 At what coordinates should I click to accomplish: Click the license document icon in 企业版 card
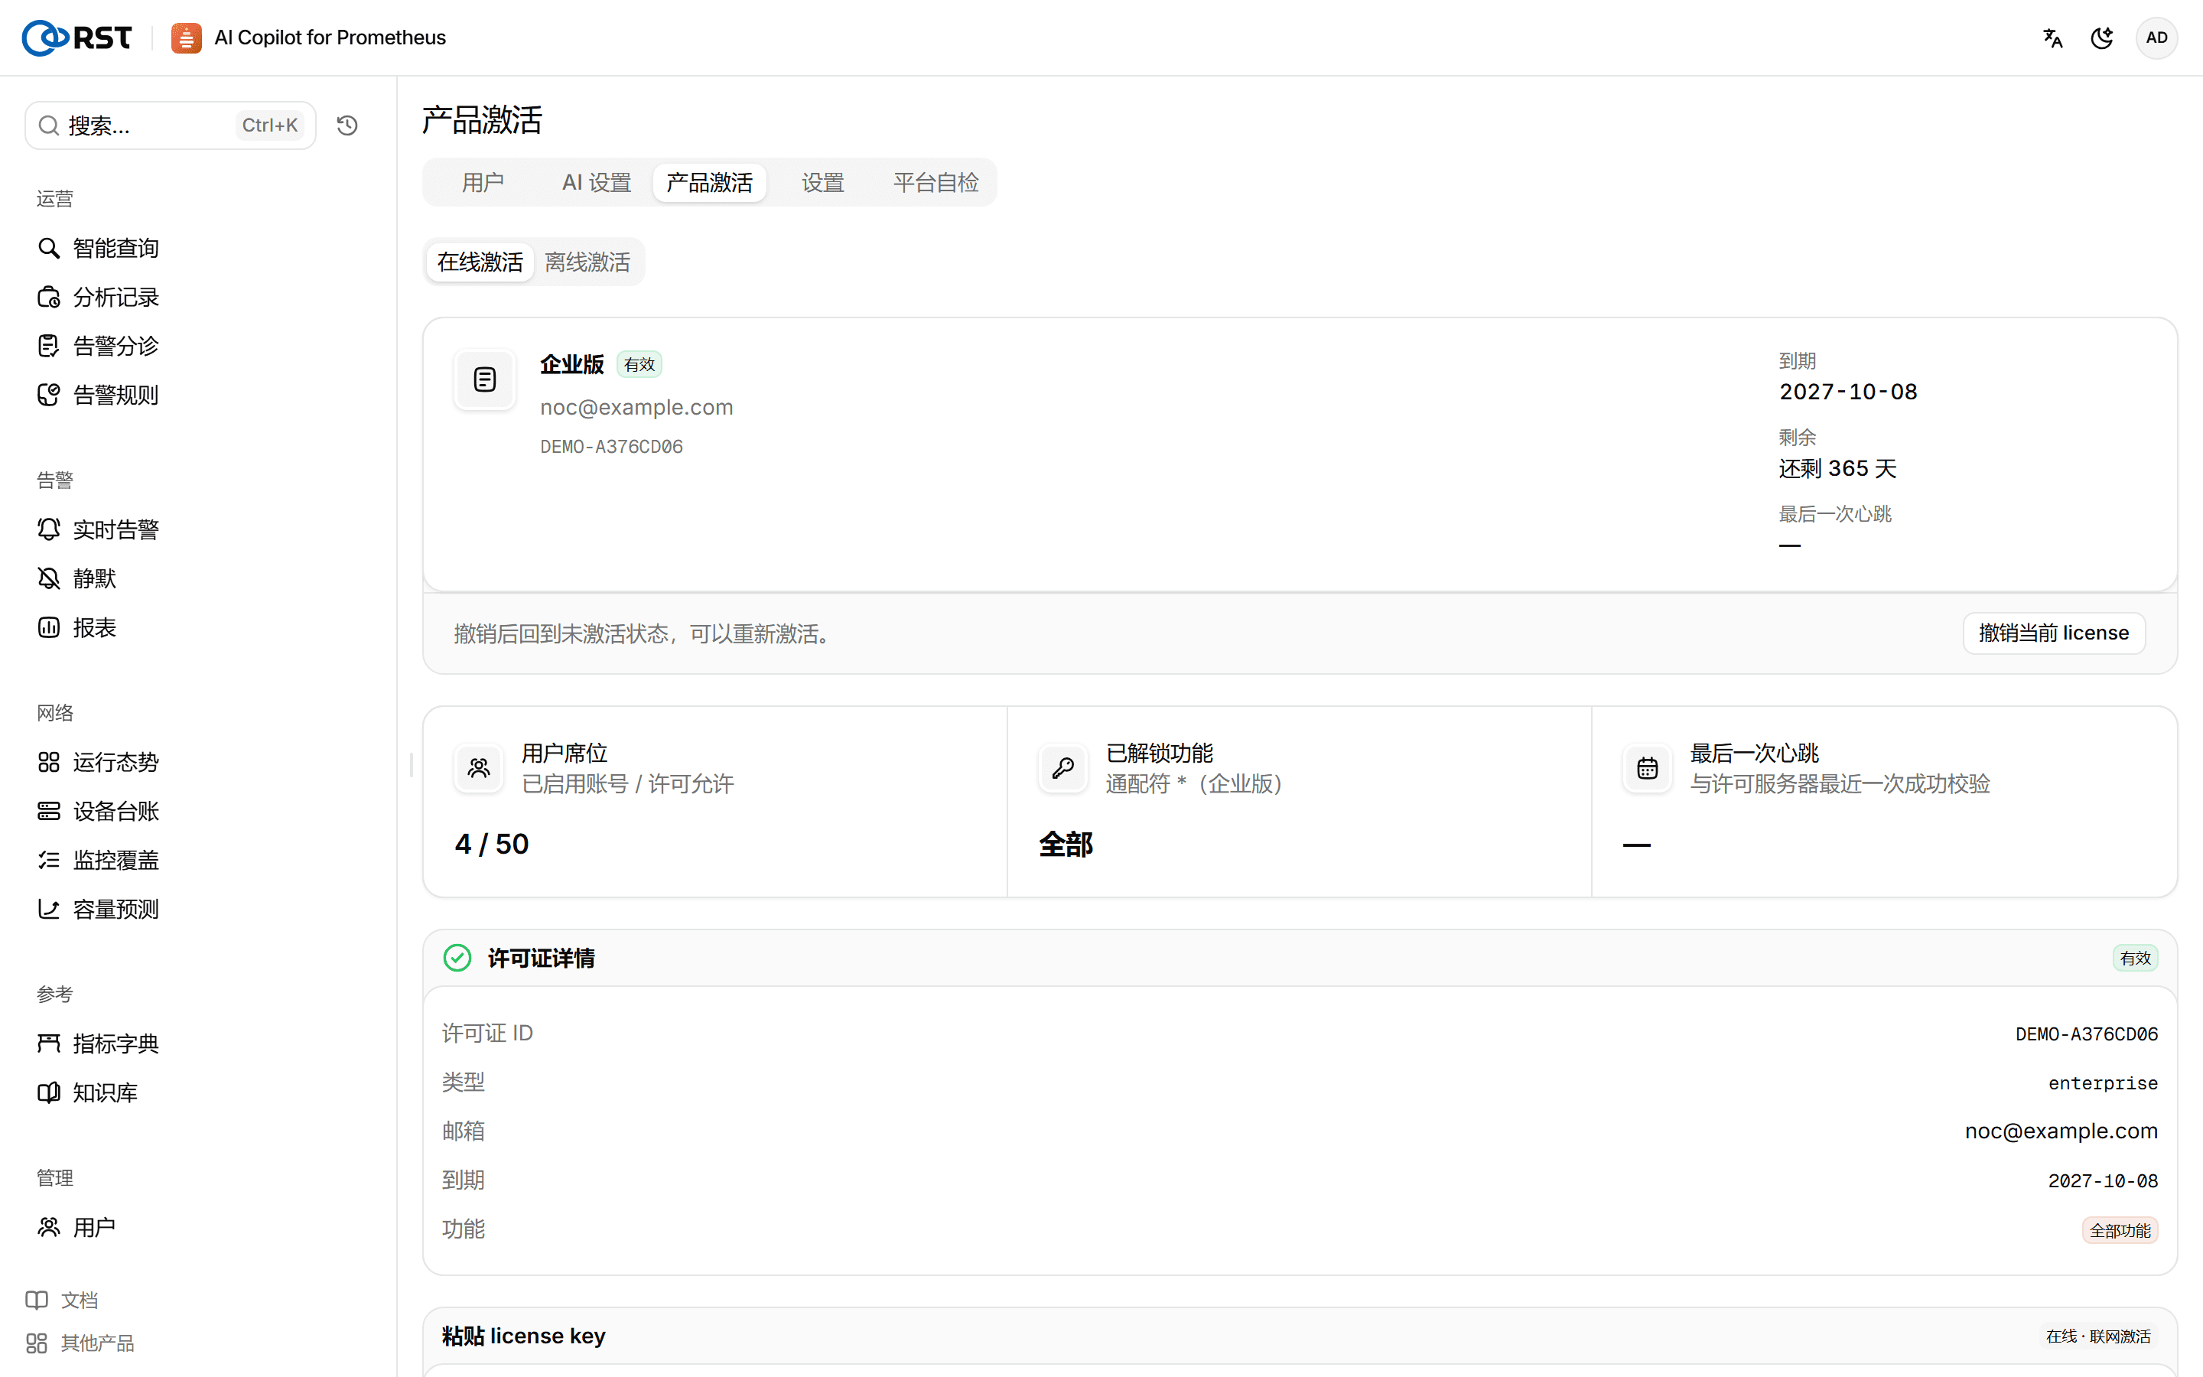click(484, 379)
